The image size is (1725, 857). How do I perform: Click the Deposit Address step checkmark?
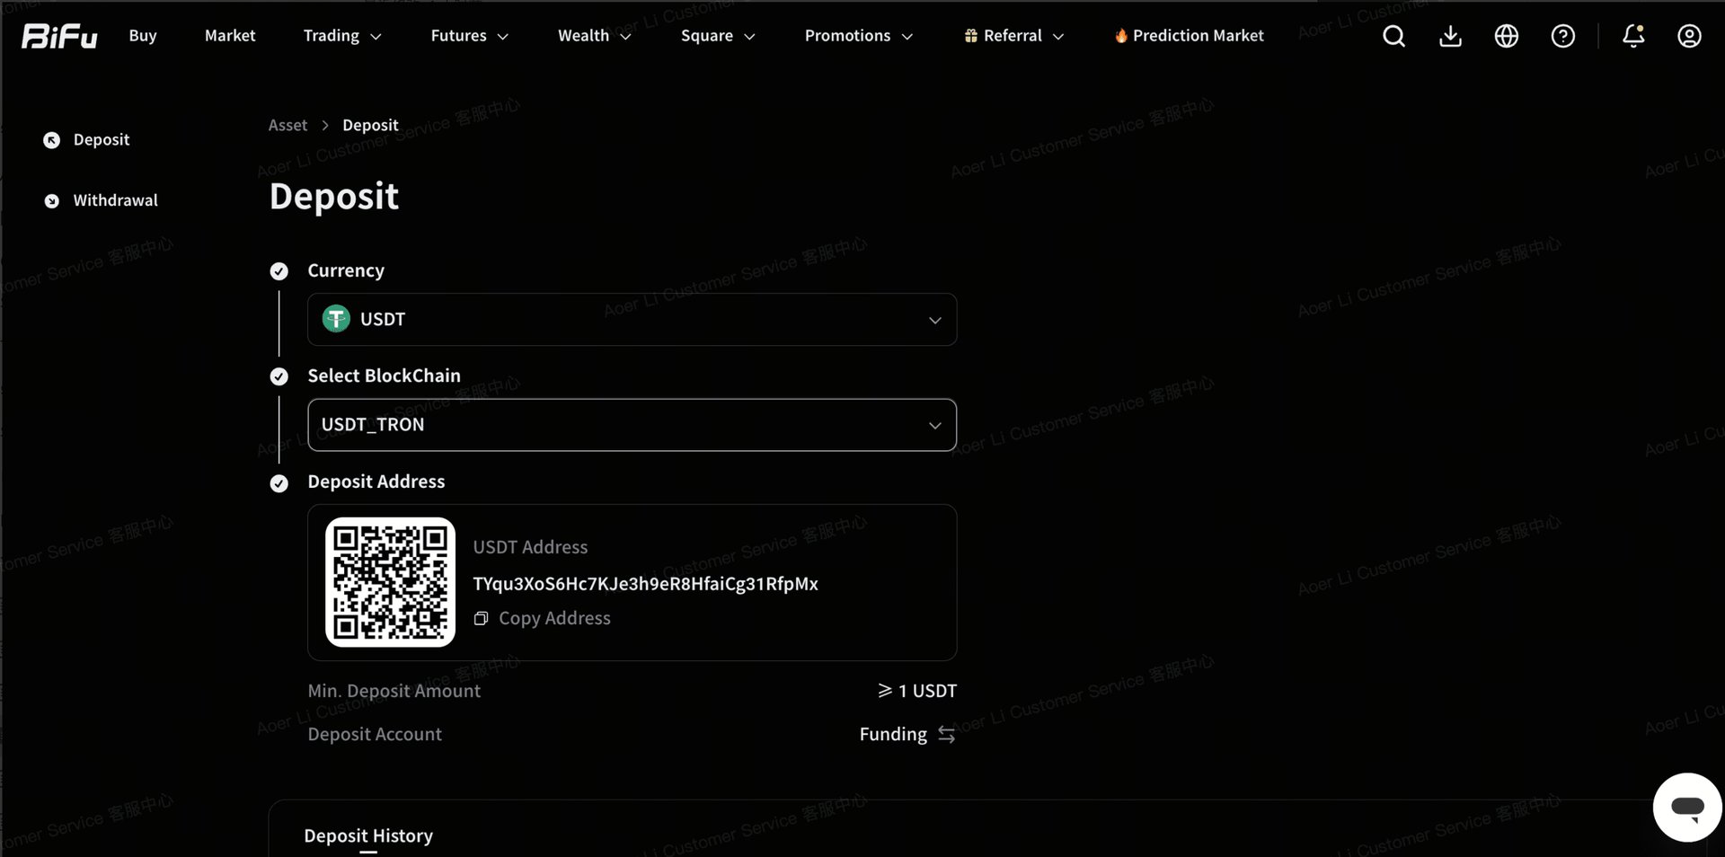coord(279,483)
